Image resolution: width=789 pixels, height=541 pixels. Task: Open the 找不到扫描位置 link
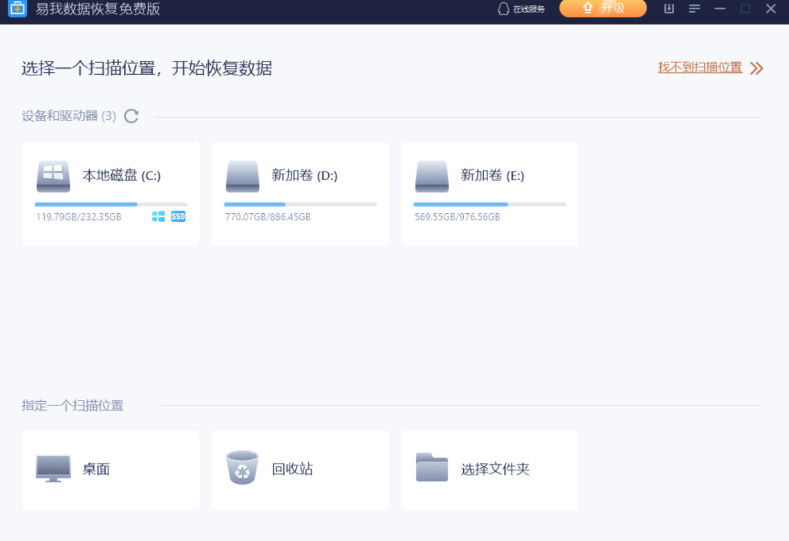[x=700, y=67]
